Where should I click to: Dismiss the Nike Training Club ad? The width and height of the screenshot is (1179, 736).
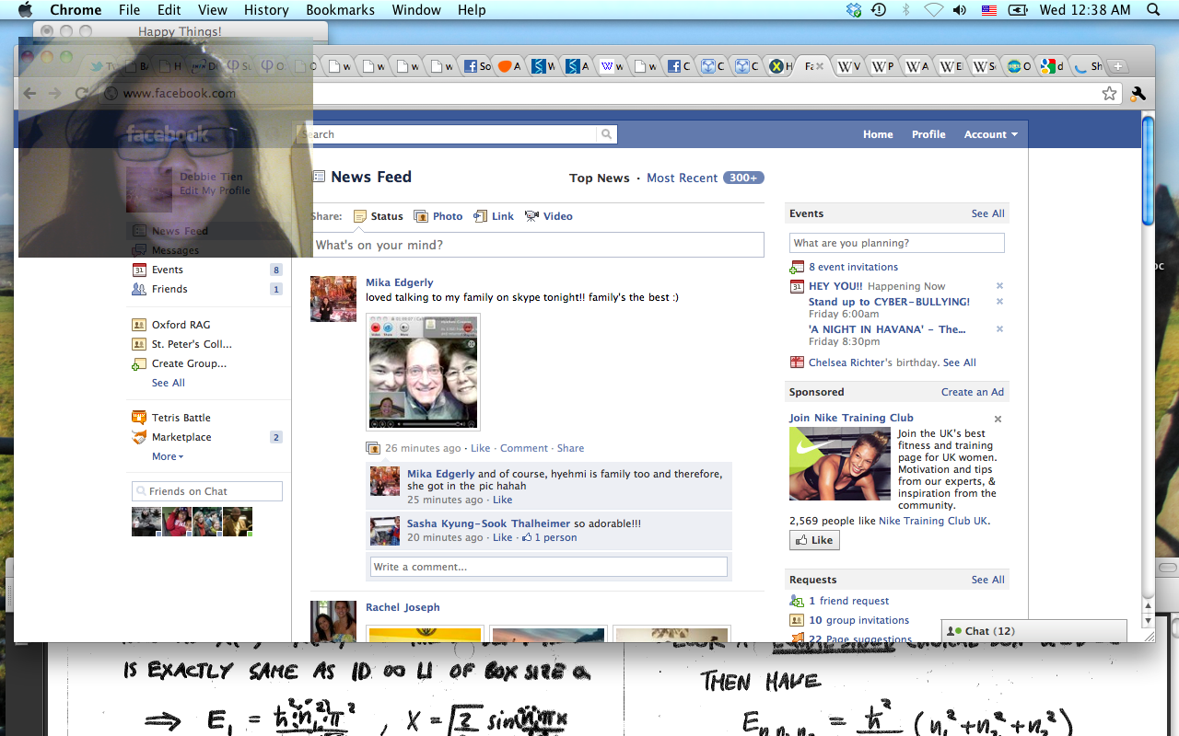(998, 419)
